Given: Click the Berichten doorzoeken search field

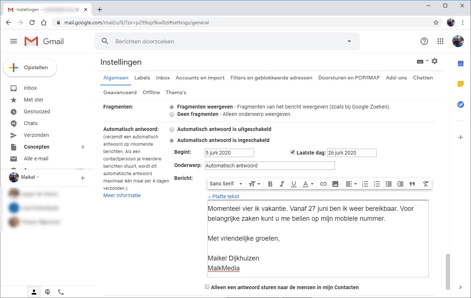Looking at the screenshot, I should pos(228,41).
